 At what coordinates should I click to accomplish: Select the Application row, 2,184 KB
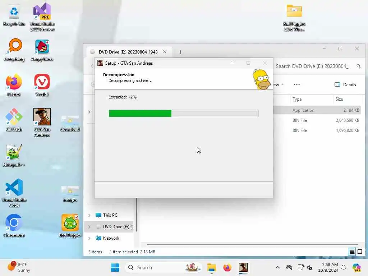pos(317,110)
